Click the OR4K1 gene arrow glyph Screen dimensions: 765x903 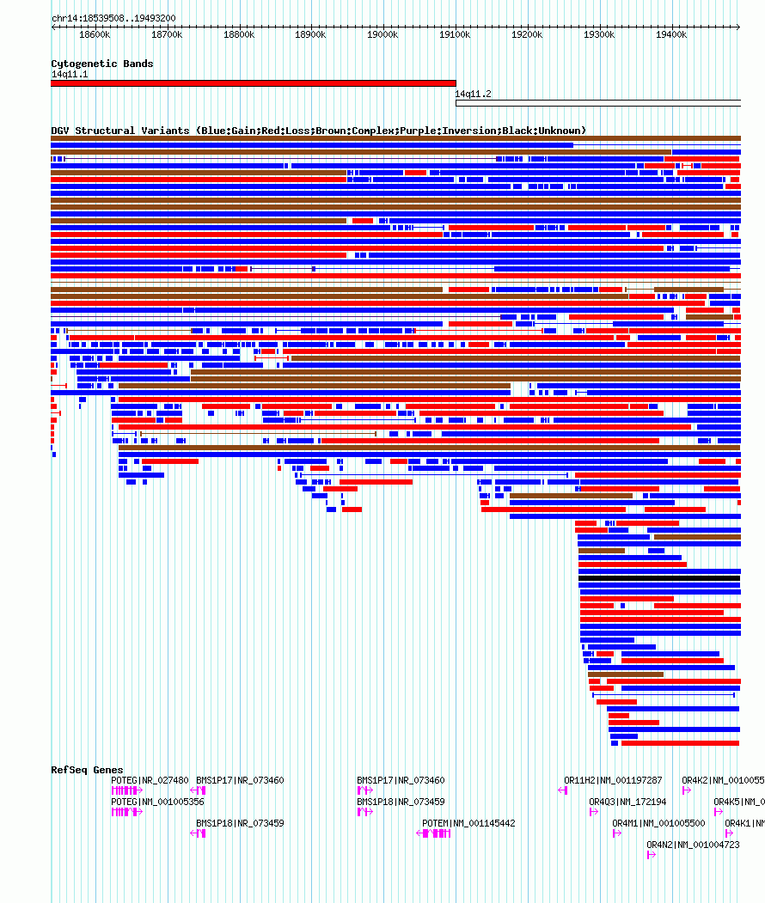[x=729, y=833]
